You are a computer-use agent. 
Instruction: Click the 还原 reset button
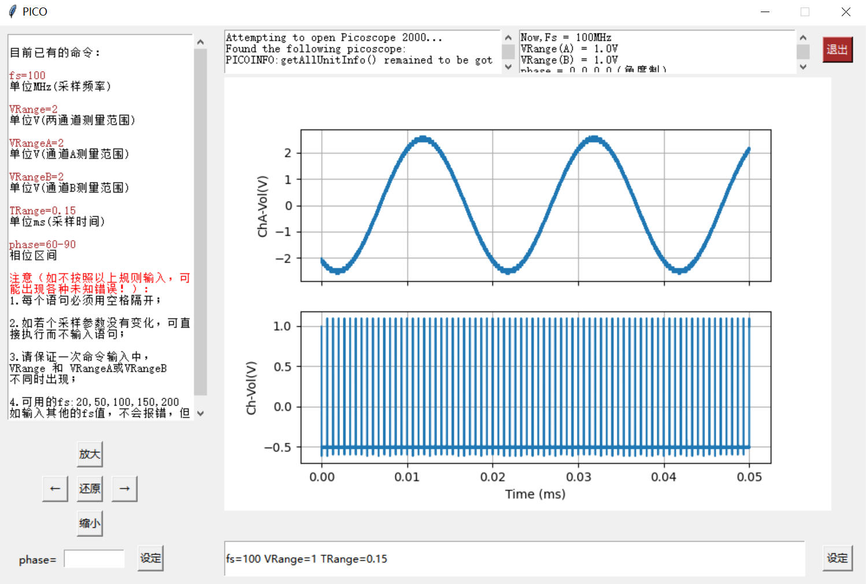click(90, 489)
